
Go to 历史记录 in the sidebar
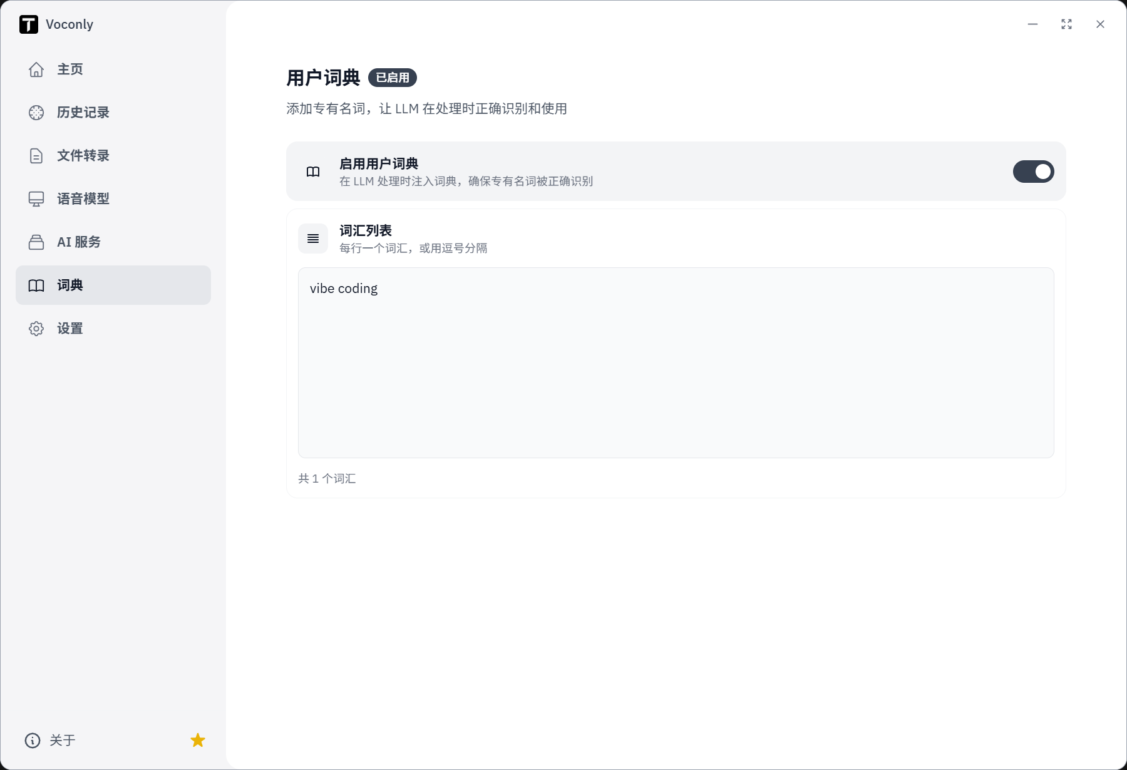[x=113, y=113]
